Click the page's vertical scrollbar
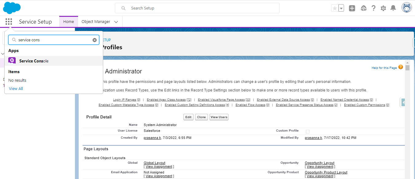Image resolution: width=415 pixels, height=179 pixels. [407, 122]
